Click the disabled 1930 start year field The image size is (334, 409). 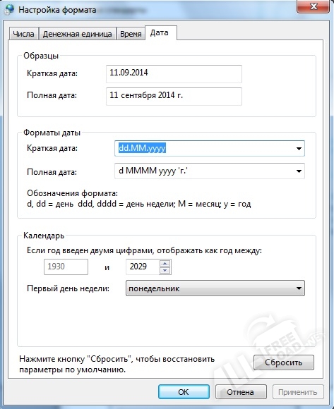point(66,267)
